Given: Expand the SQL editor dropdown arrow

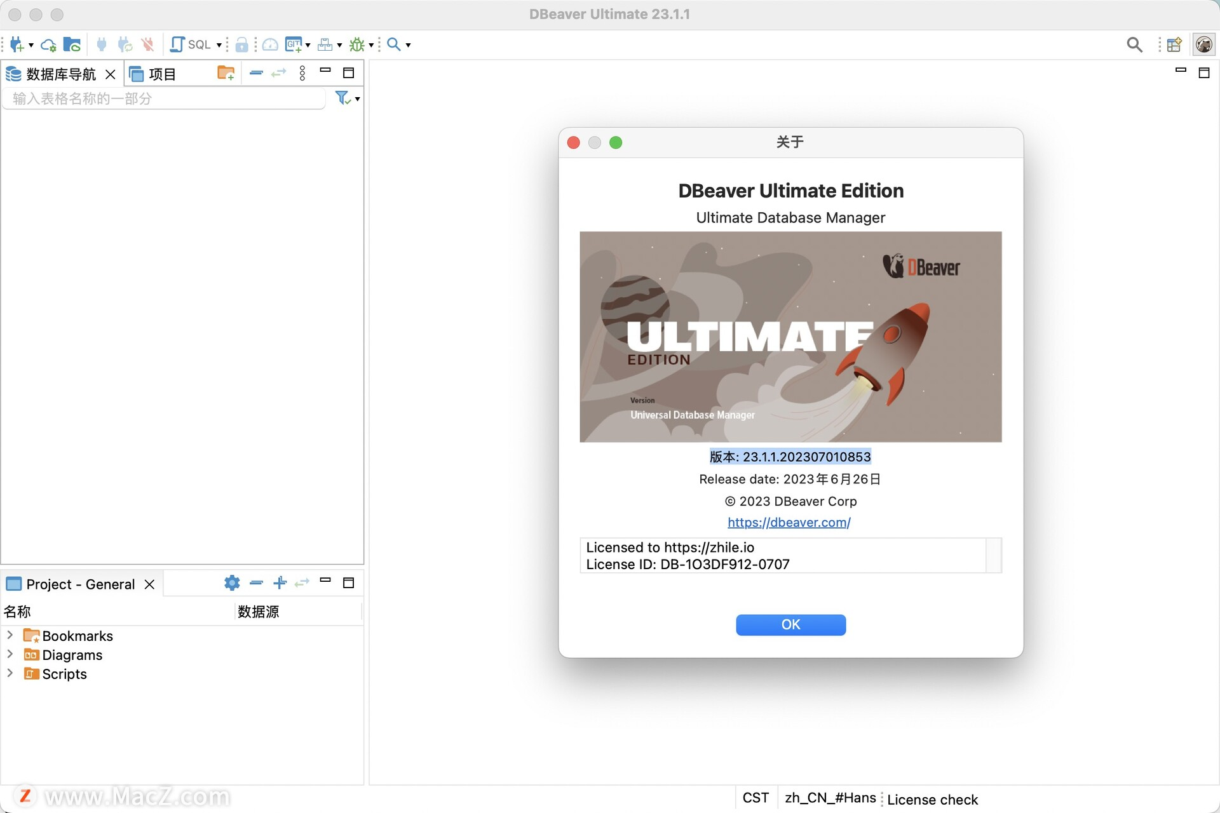Looking at the screenshot, I should pyautogui.click(x=219, y=45).
